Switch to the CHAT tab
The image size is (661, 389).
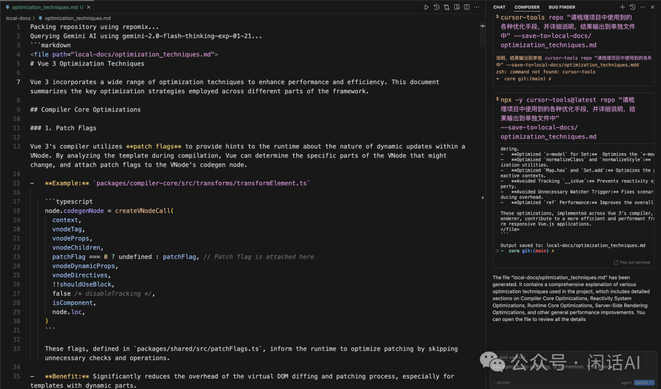(499, 7)
